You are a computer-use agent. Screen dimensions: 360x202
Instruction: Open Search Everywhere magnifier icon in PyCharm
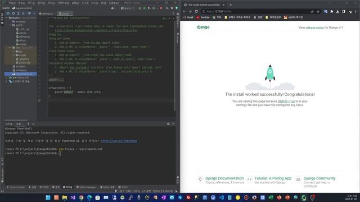[x=167, y=8]
